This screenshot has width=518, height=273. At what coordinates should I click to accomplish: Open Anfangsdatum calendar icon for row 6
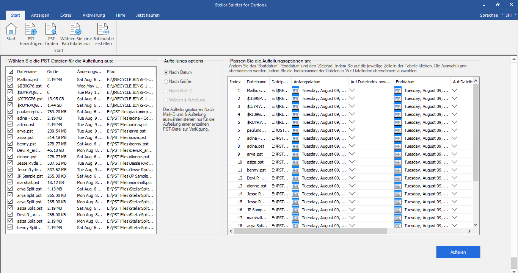click(296, 130)
